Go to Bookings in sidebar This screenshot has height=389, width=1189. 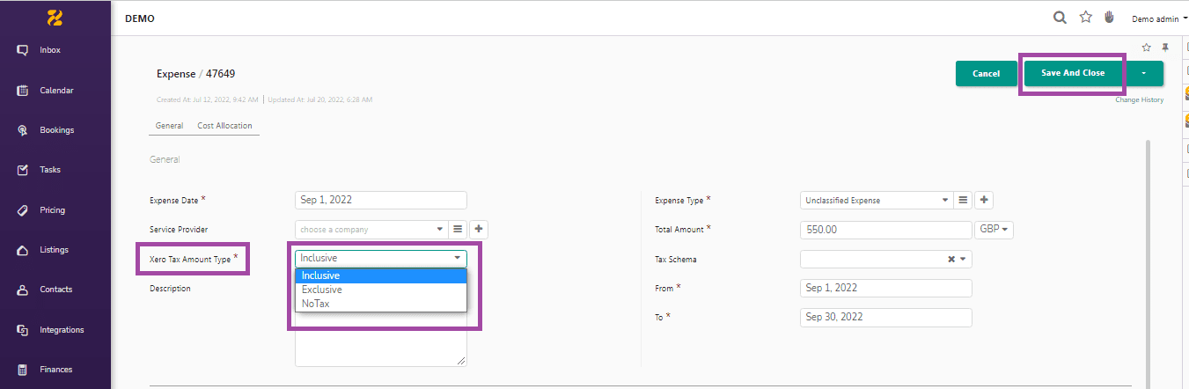pyautogui.click(x=55, y=130)
